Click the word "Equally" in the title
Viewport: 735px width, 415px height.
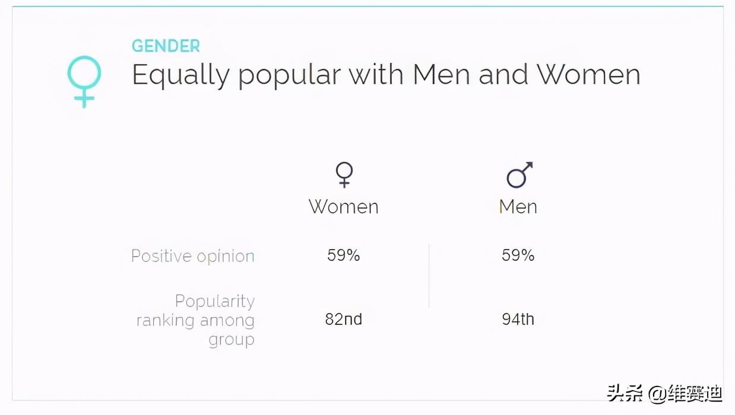(180, 75)
